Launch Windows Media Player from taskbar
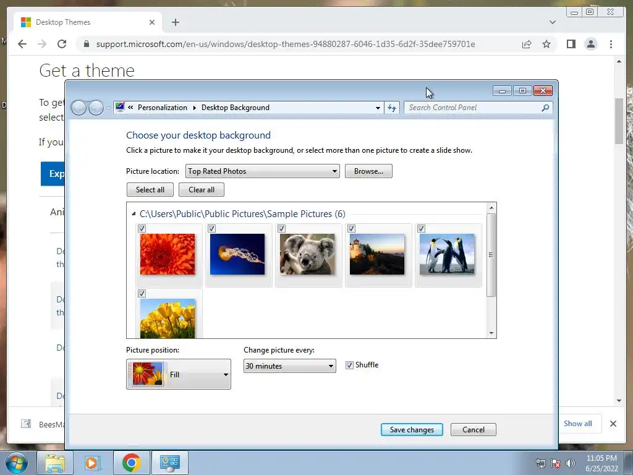This screenshot has width=633, height=475. (x=93, y=463)
